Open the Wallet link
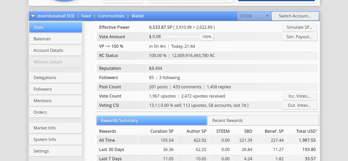The height and width of the screenshot is (161, 348). click(x=138, y=16)
